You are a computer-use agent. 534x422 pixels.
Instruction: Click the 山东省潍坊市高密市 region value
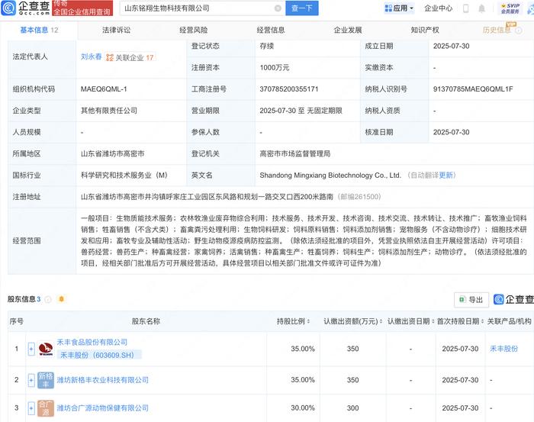tap(112, 153)
